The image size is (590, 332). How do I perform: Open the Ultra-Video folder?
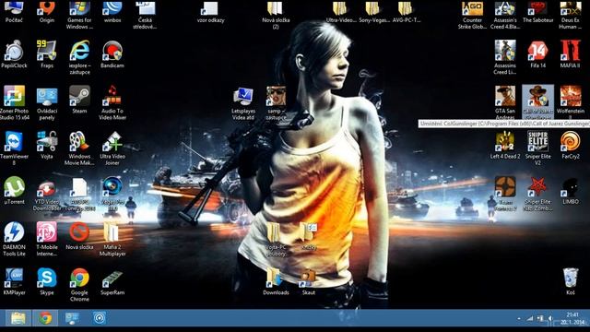click(x=341, y=11)
